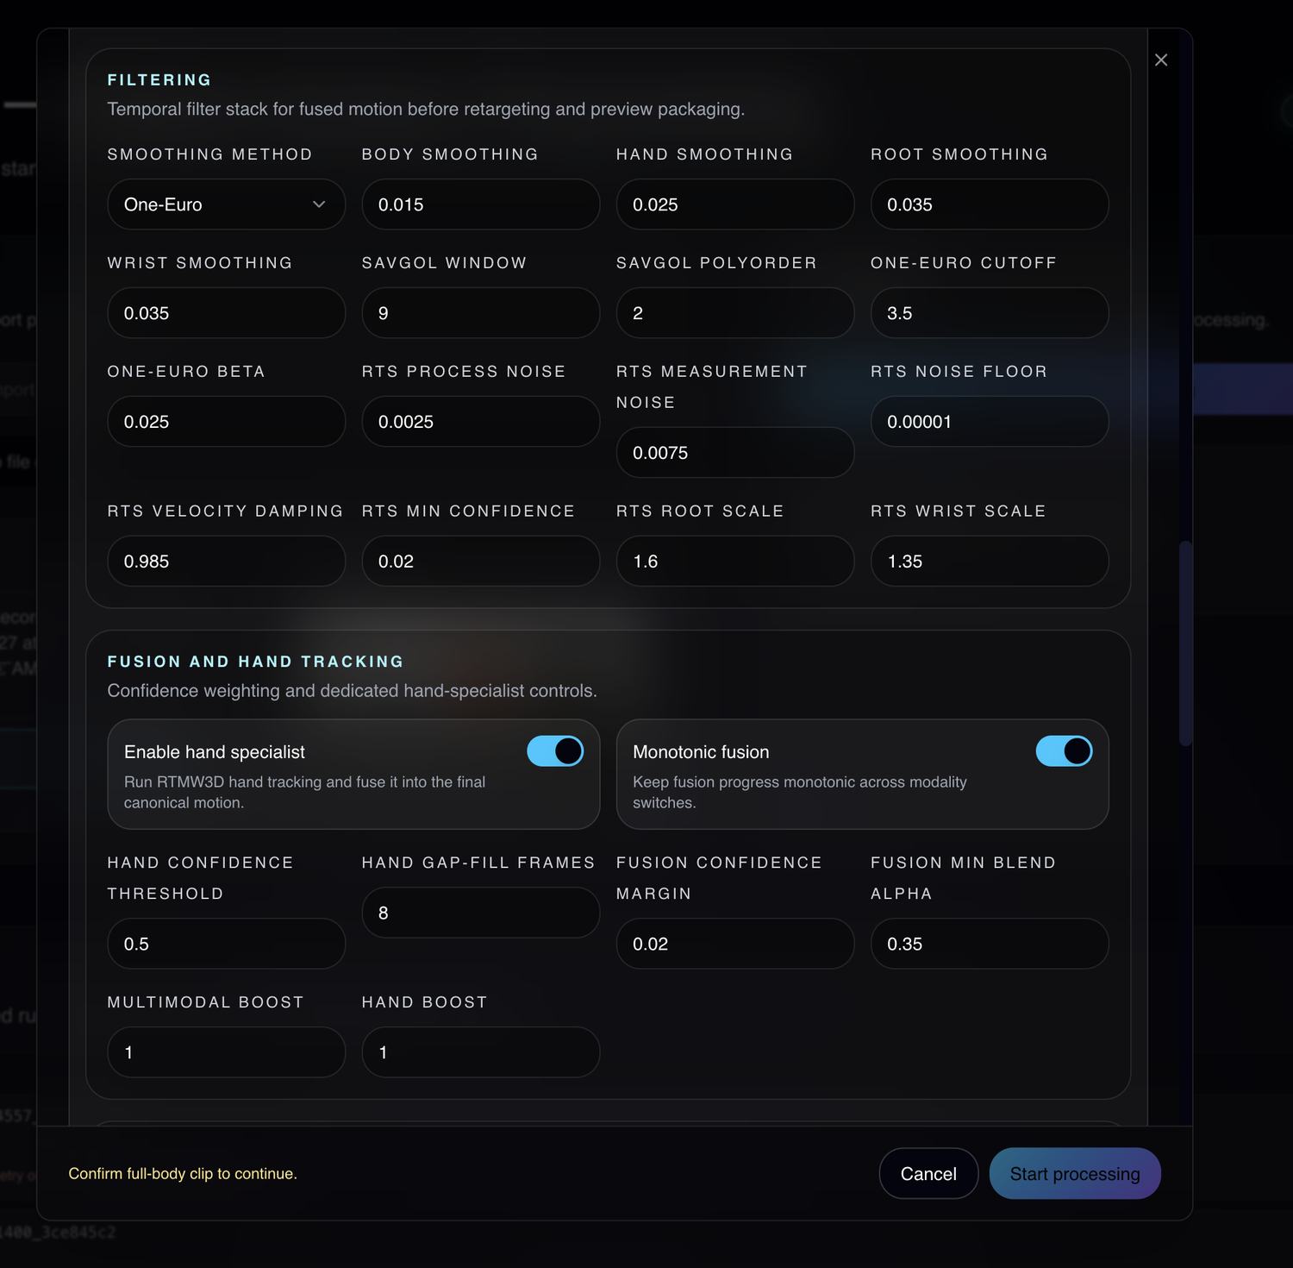Focus the Body Smoothing input field
Viewport: 1293px width, 1268px height.
(481, 204)
